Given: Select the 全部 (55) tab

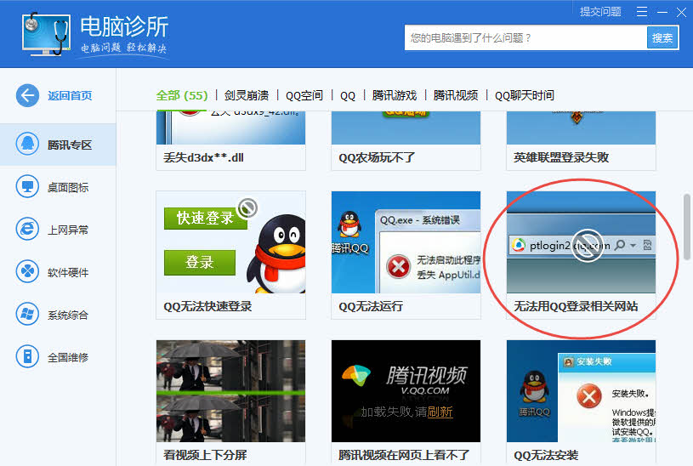Looking at the screenshot, I should (x=182, y=95).
